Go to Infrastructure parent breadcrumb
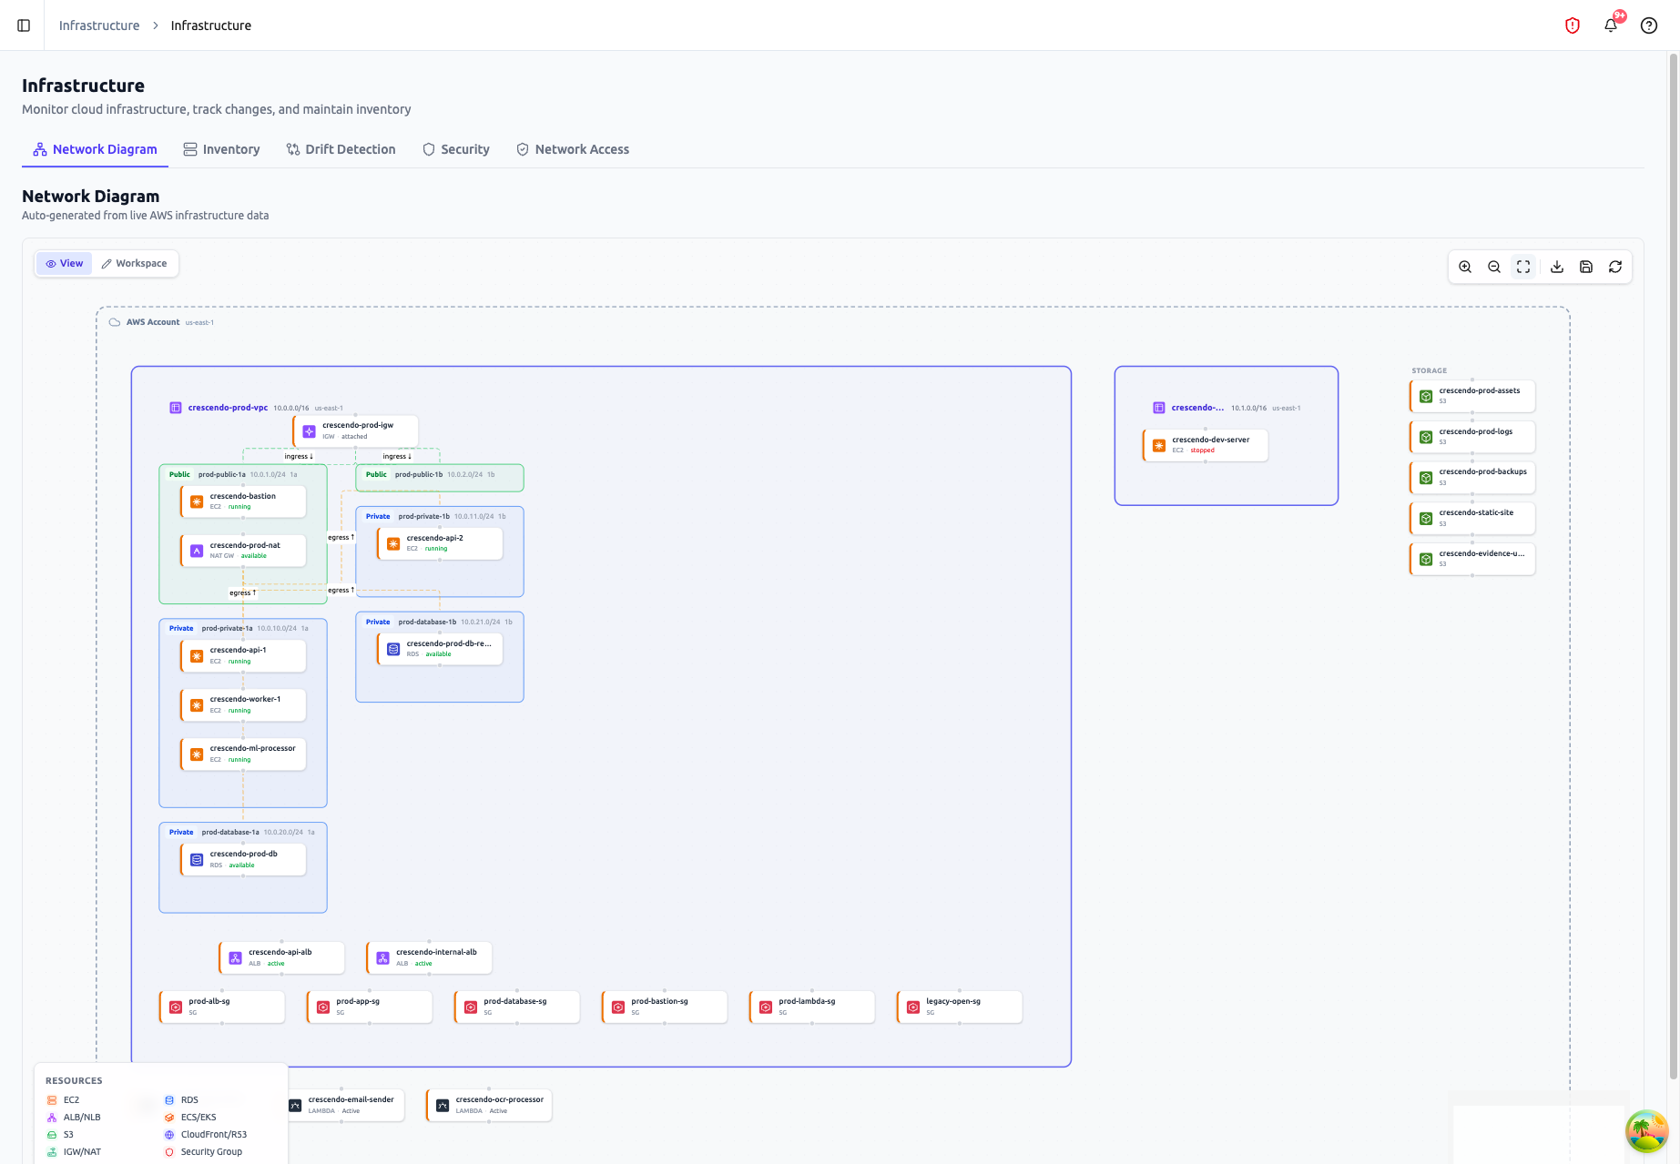Screen dimensions: 1680x1164 99,25
